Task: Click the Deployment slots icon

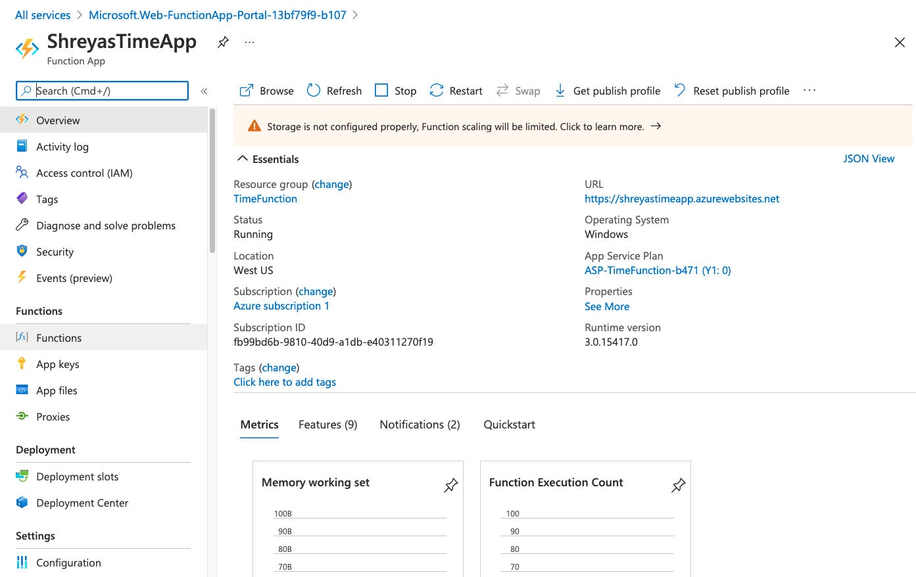Action: 22,476
